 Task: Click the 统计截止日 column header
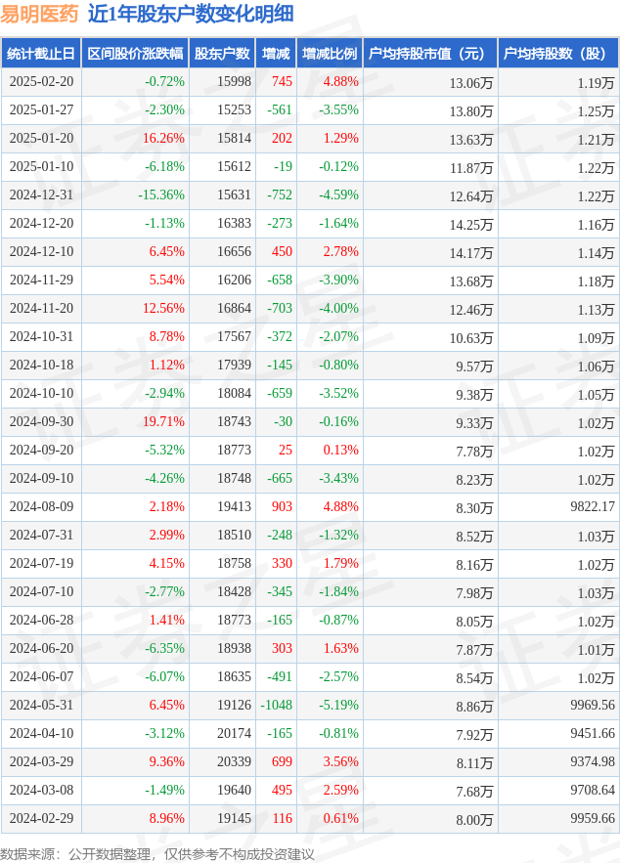click(x=41, y=54)
